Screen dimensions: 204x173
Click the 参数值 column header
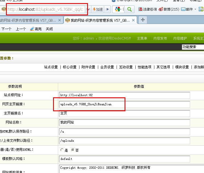tap(139, 86)
